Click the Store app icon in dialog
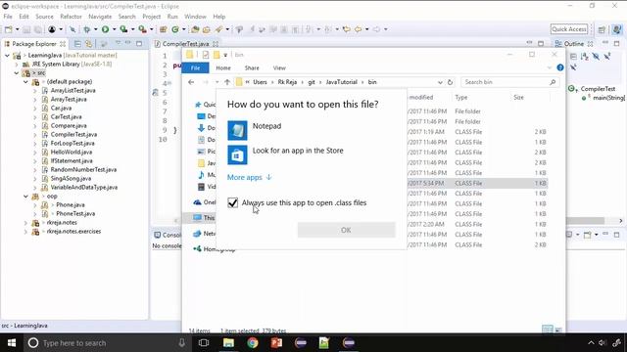This screenshot has width=627, height=352. [237, 154]
